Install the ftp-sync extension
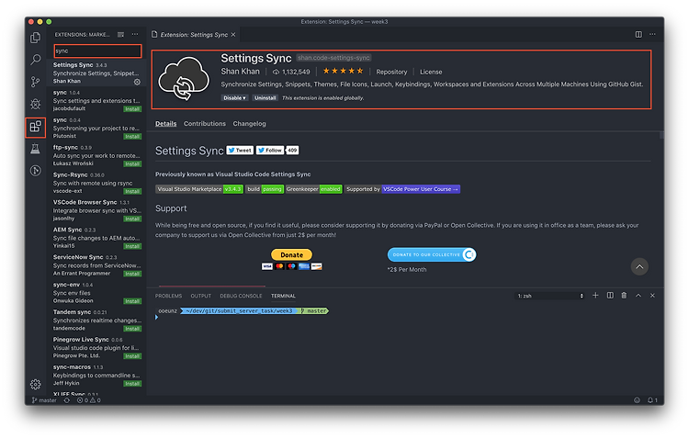The width and height of the screenshot is (689, 438). (x=131, y=163)
